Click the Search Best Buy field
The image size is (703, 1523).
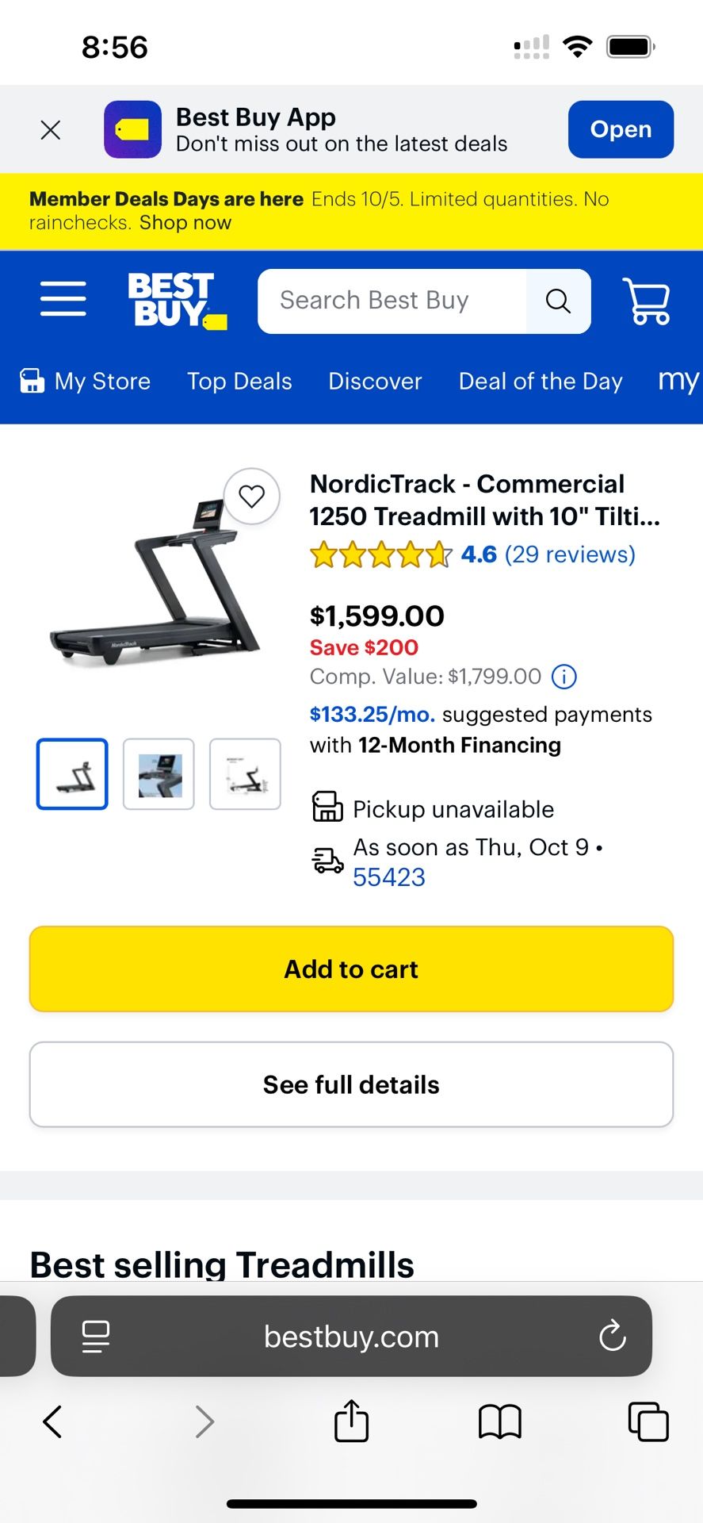[x=392, y=301]
